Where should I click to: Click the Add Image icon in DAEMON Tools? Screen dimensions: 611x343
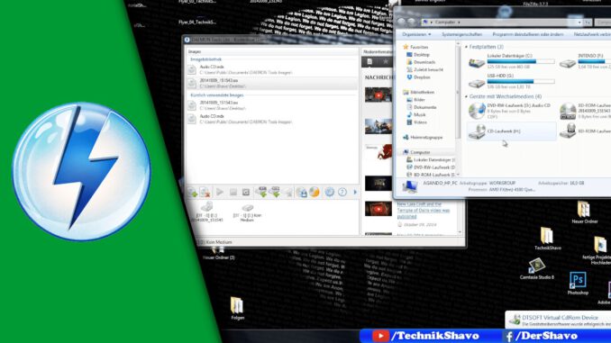(193, 192)
